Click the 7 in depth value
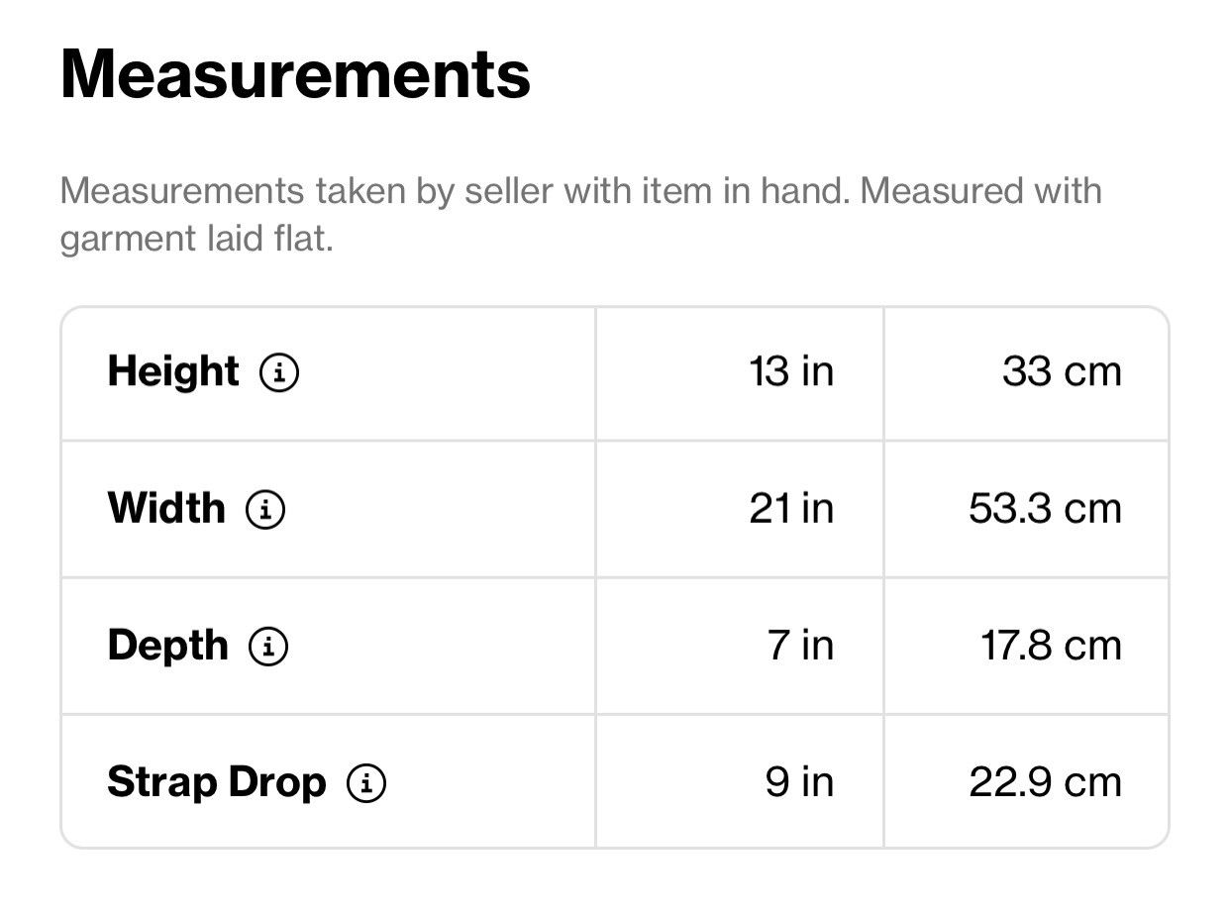 [800, 646]
